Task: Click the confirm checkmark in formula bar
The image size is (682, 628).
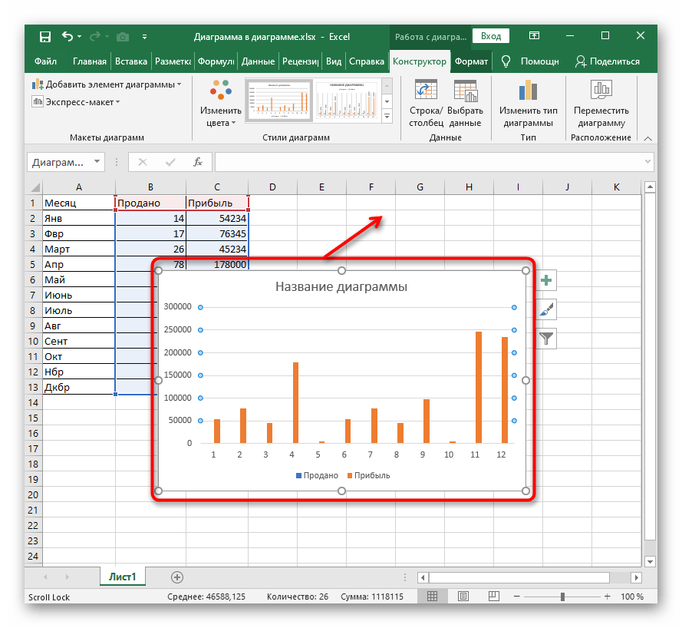Action: (170, 162)
